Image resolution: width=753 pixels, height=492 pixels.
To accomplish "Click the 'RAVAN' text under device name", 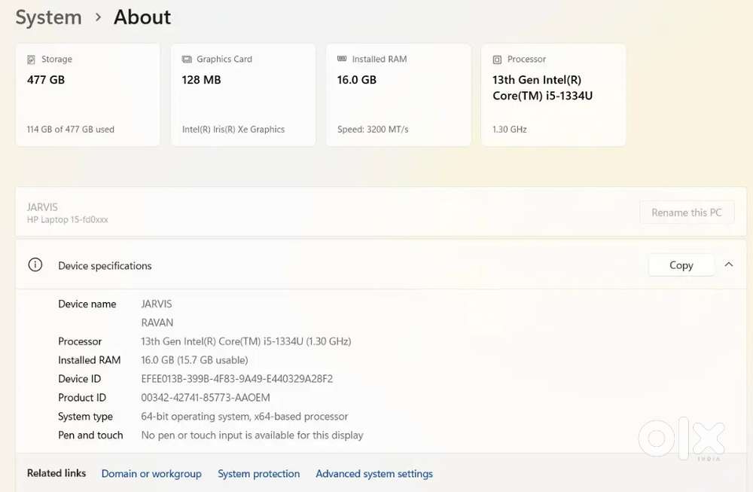I will click(157, 322).
